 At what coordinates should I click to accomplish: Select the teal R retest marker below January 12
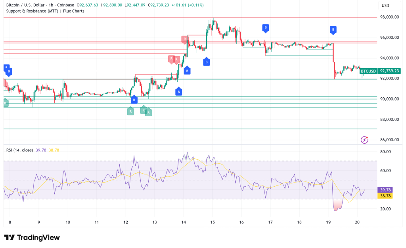[x=130, y=111]
